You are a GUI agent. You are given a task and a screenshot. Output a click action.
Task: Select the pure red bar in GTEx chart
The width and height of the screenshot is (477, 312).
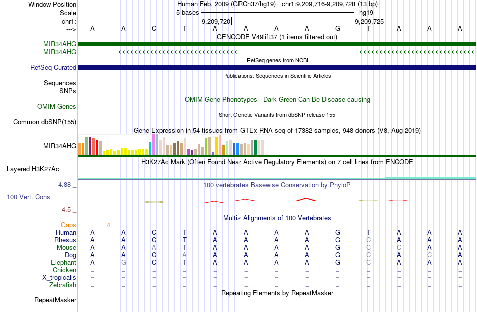pyautogui.click(x=97, y=147)
